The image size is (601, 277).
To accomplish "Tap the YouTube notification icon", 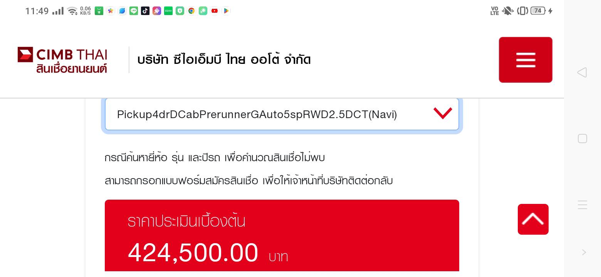I will tap(215, 11).
